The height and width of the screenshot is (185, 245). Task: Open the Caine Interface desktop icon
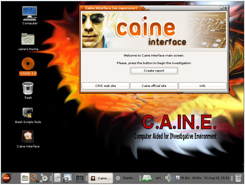tap(28, 136)
